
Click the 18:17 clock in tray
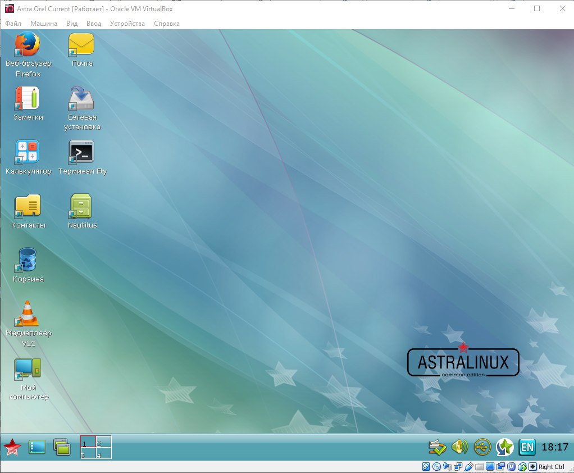pyautogui.click(x=555, y=447)
